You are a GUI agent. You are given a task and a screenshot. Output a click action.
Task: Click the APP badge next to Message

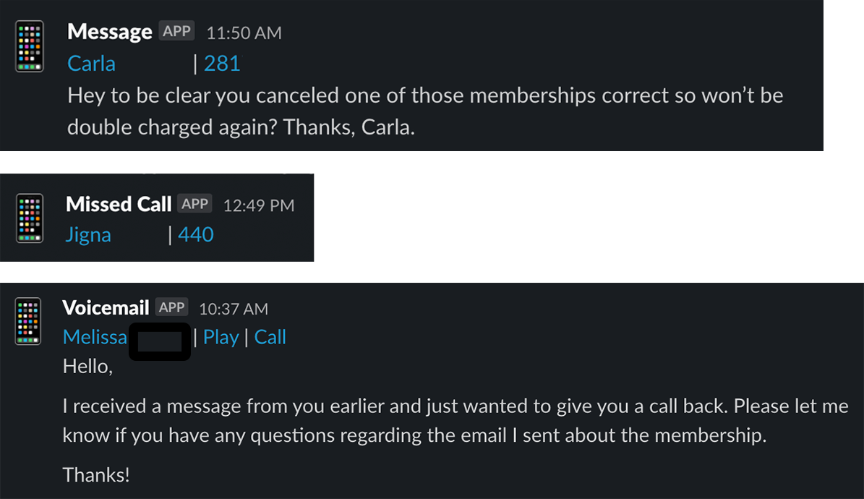176,31
